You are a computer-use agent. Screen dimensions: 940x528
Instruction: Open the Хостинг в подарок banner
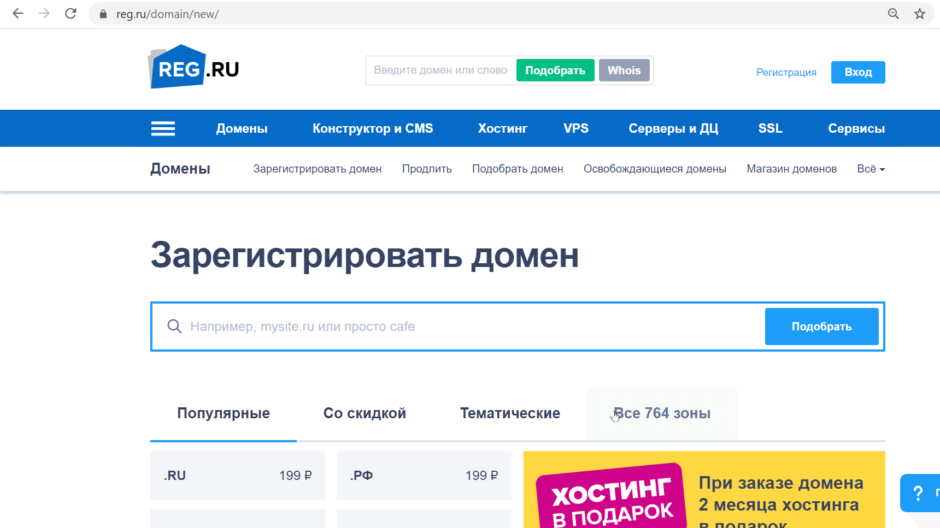click(x=704, y=490)
